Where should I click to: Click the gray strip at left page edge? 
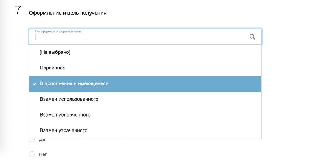(4, 73)
